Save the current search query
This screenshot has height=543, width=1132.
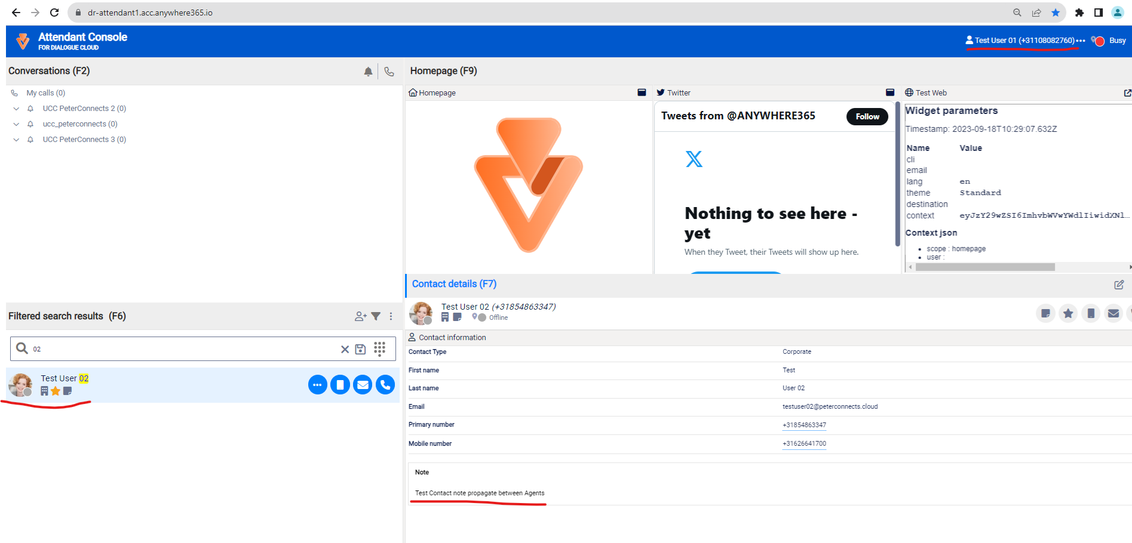coord(360,349)
